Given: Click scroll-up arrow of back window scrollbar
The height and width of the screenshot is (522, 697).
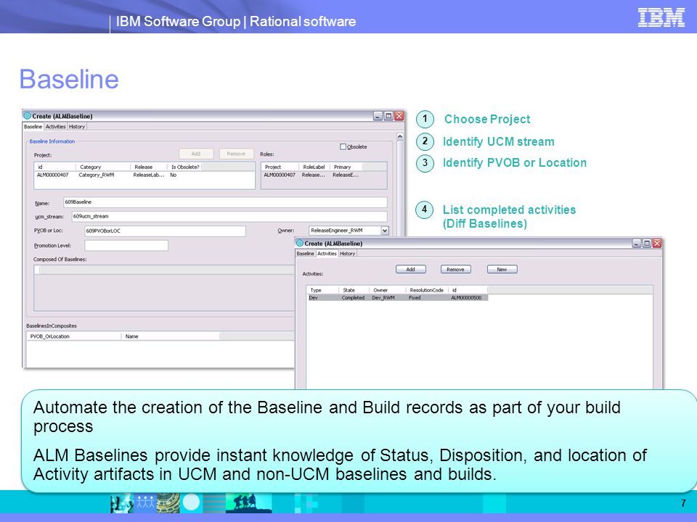Looking at the screenshot, I should coord(400,137).
